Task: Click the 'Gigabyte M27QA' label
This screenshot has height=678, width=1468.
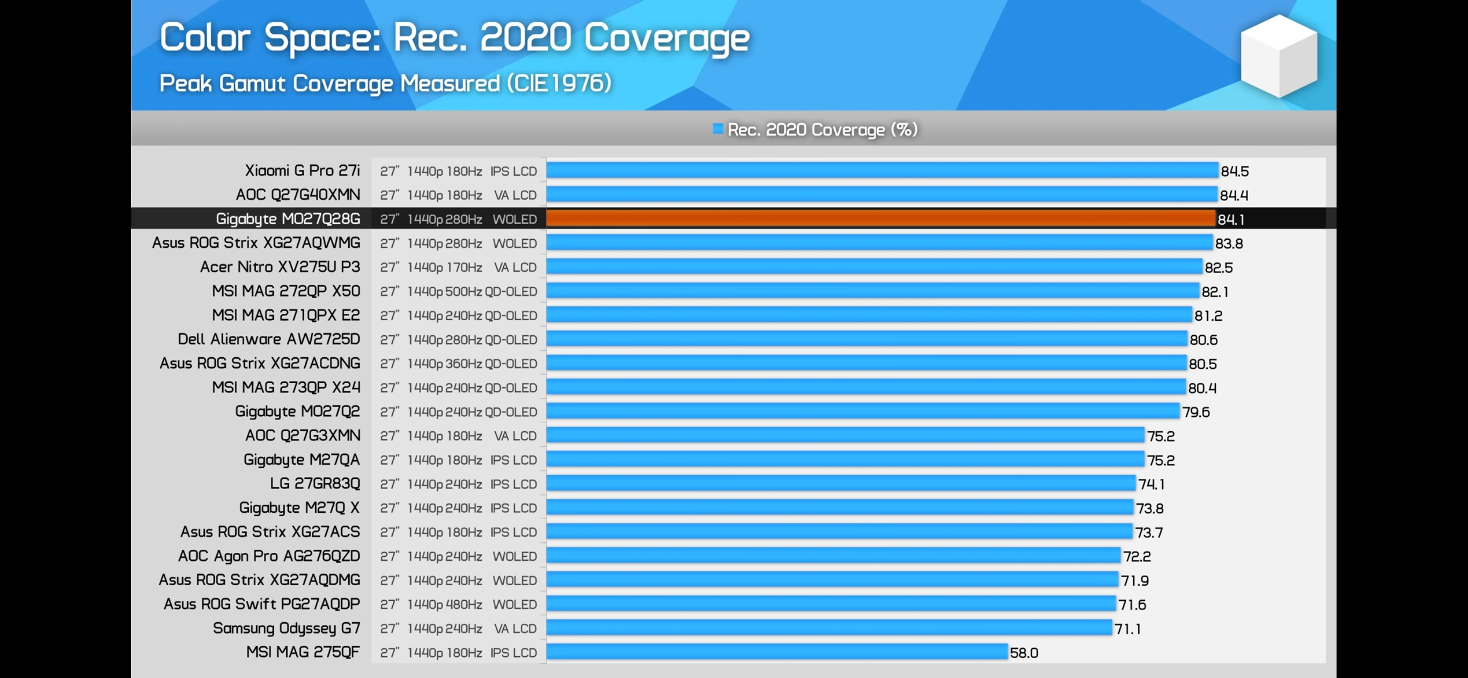Action: tap(302, 459)
